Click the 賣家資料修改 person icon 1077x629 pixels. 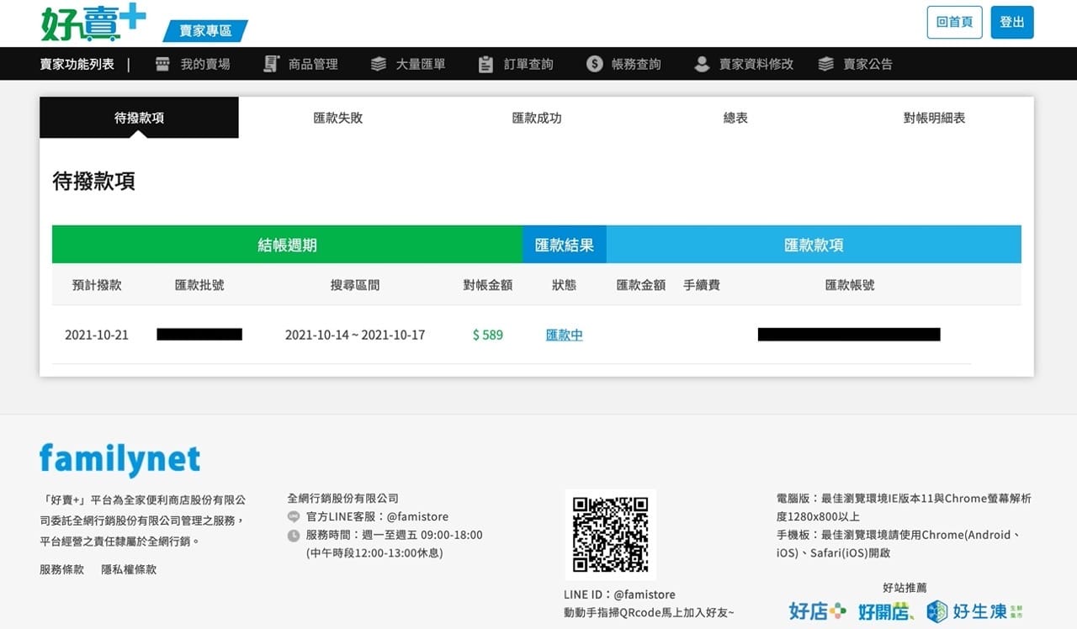coord(702,64)
